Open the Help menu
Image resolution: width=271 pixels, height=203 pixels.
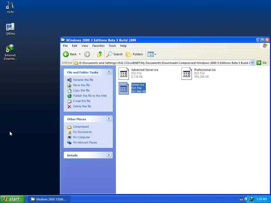pyautogui.click(x=123, y=46)
